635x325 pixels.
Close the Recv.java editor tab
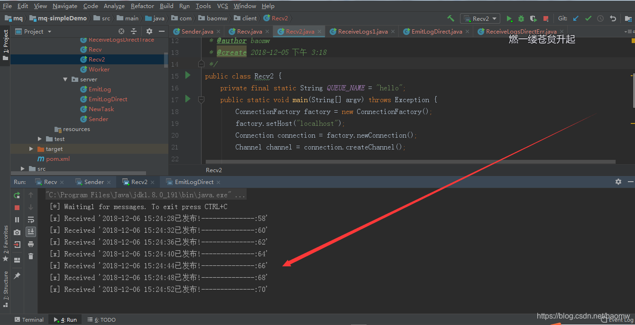coord(267,32)
